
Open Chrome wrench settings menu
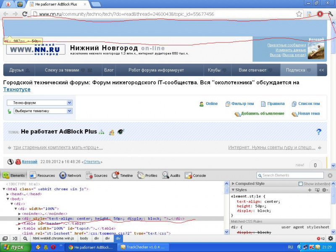click(330, 14)
